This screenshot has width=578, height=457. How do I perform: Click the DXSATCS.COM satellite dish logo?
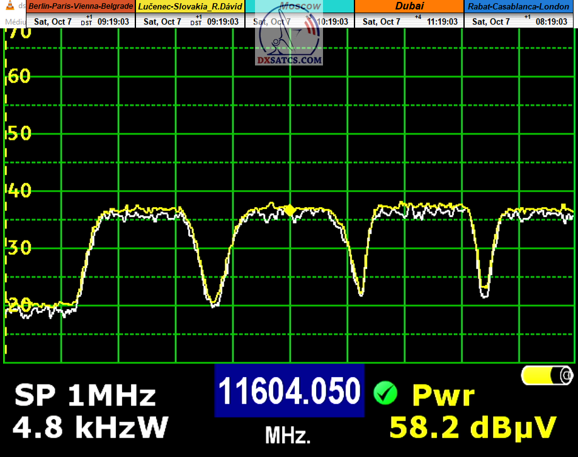point(289,37)
